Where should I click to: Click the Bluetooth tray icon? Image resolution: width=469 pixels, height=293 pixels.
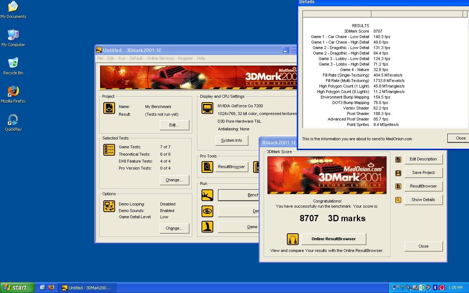tap(435, 288)
